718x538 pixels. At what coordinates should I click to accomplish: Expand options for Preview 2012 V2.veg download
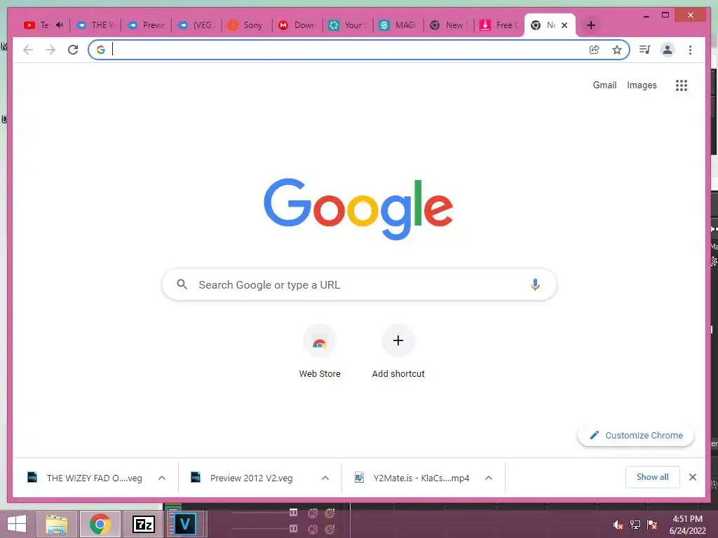[x=325, y=478]
